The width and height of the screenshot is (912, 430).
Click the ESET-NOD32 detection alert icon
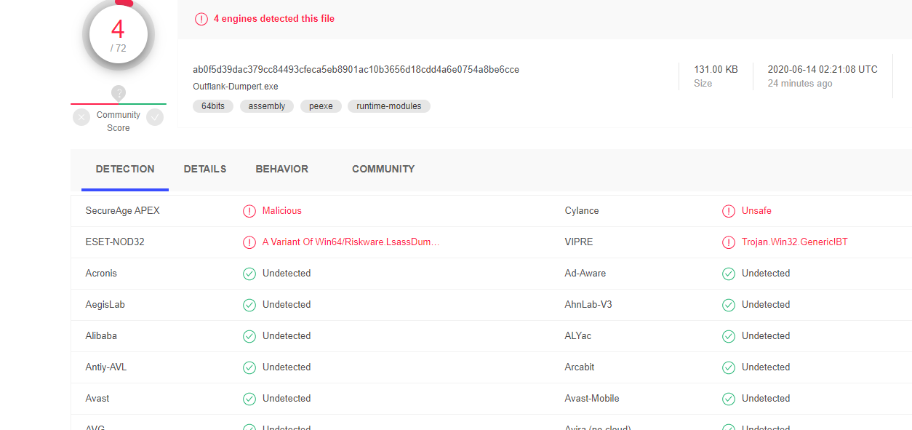[x=249, y=242]
